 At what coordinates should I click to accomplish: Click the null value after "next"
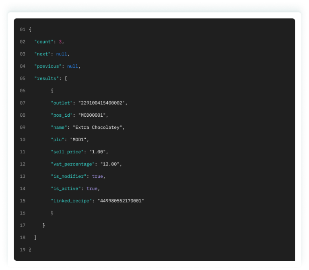point(62,54)
